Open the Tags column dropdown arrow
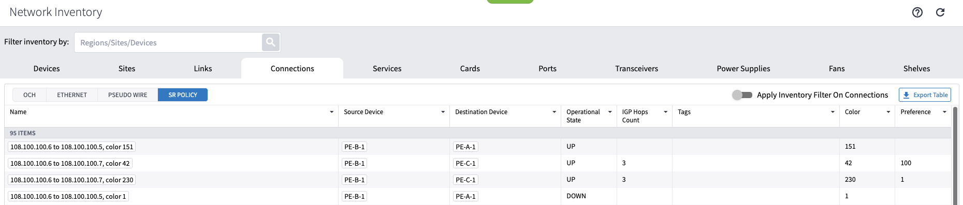 833,112
